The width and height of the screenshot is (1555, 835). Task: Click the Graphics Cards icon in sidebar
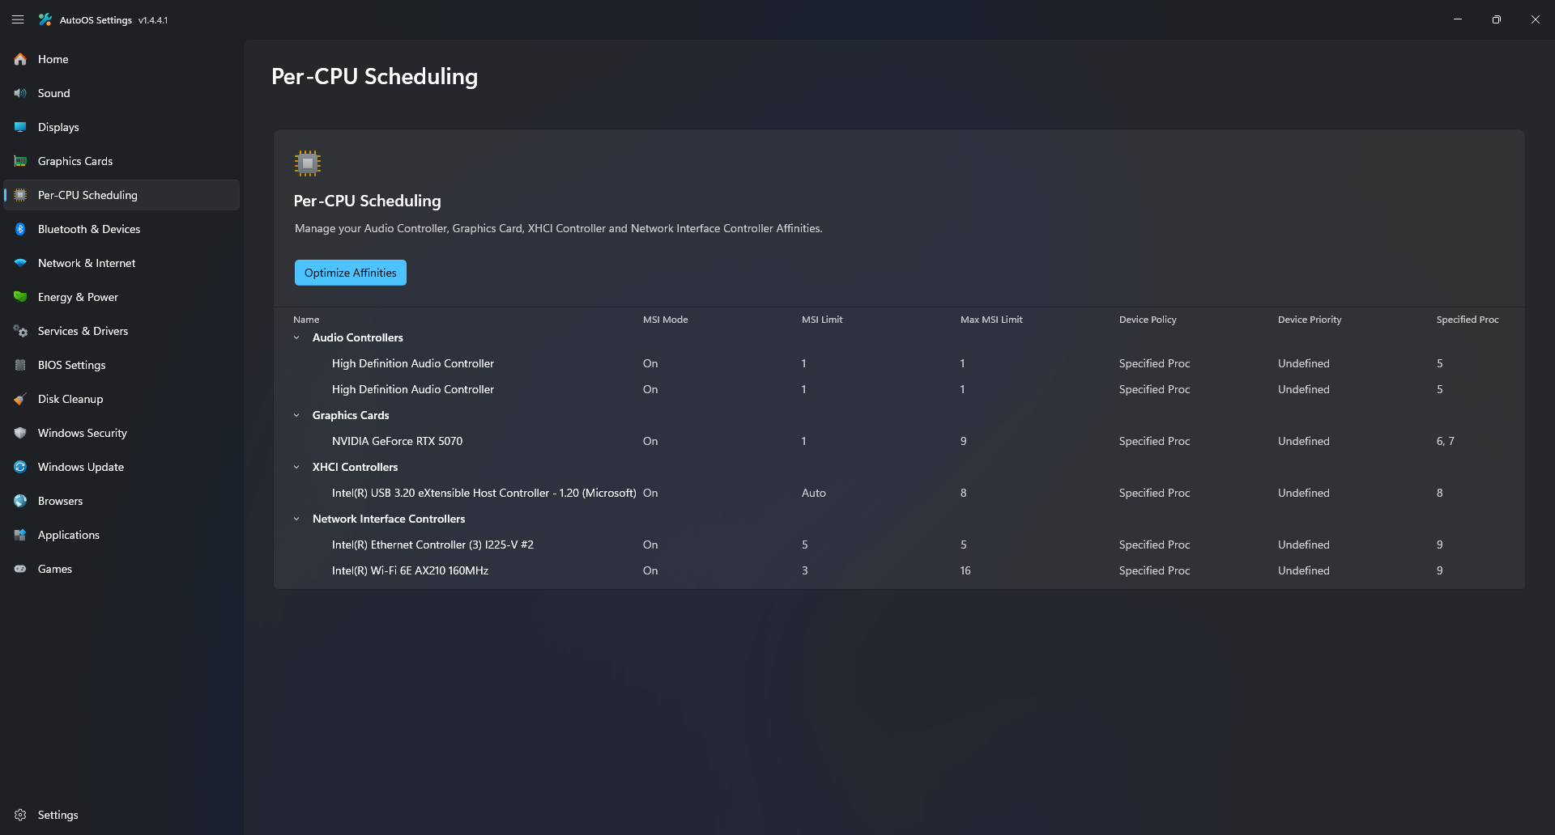click(20, 161)
